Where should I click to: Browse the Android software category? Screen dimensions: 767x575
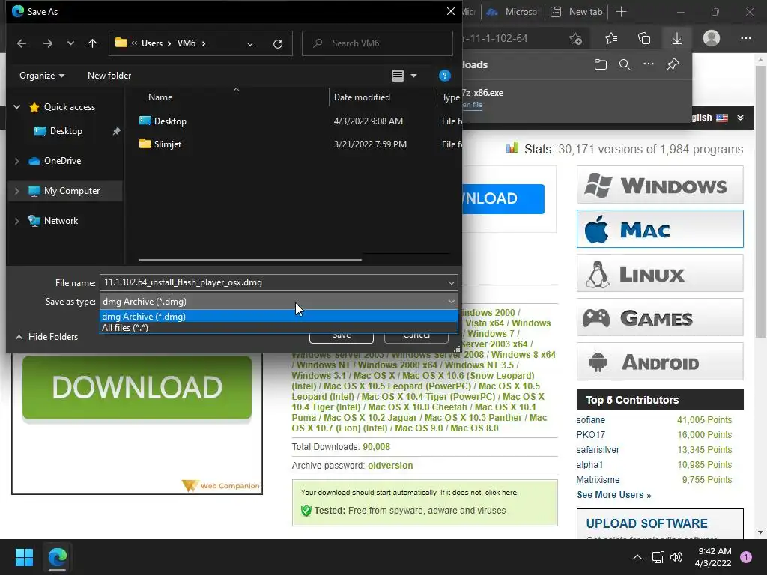[x=660, y=362]
